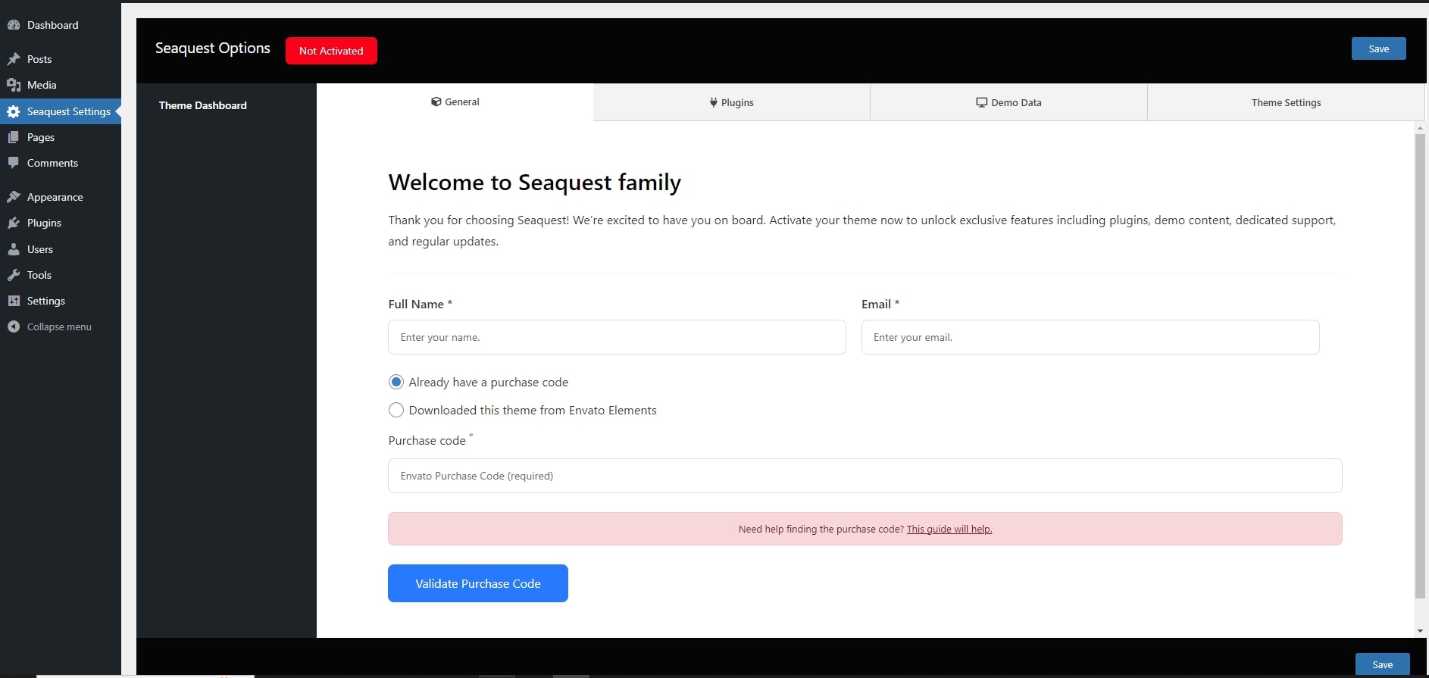
Task: Click the Appearance paintbrush icon
Action: (14, 197)
